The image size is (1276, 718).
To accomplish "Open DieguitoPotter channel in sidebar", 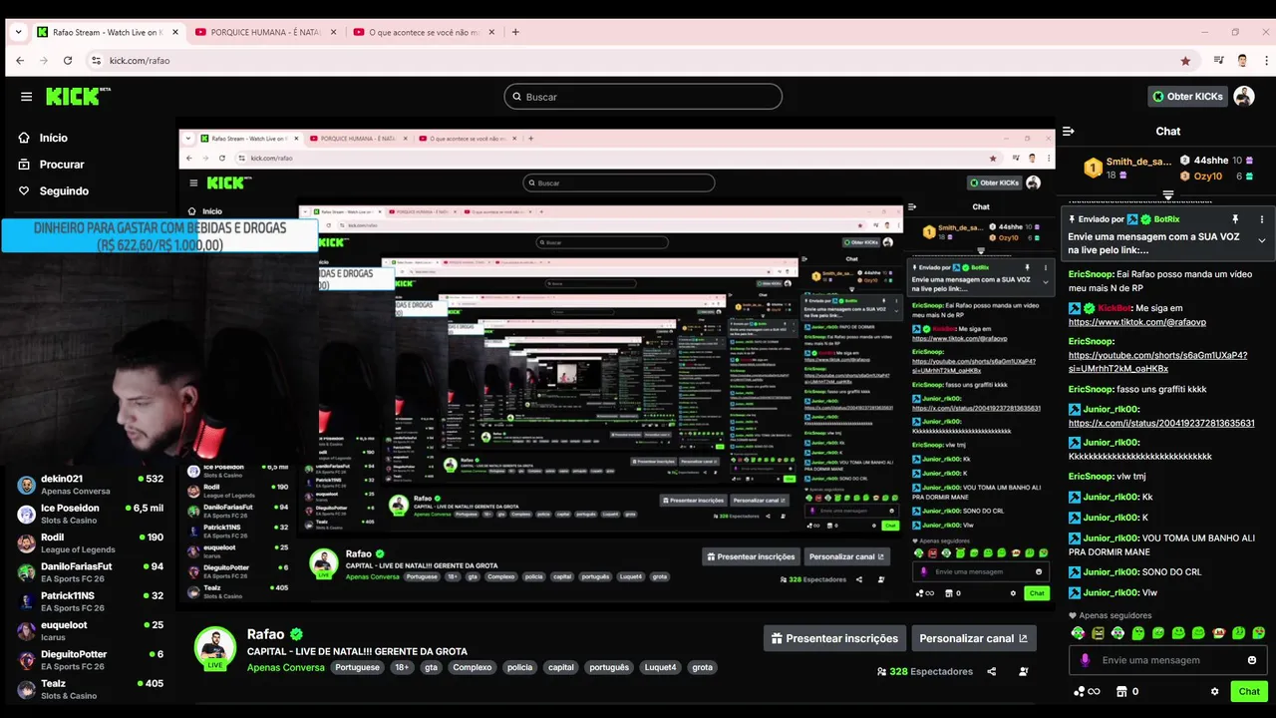I will coord(90,660).
